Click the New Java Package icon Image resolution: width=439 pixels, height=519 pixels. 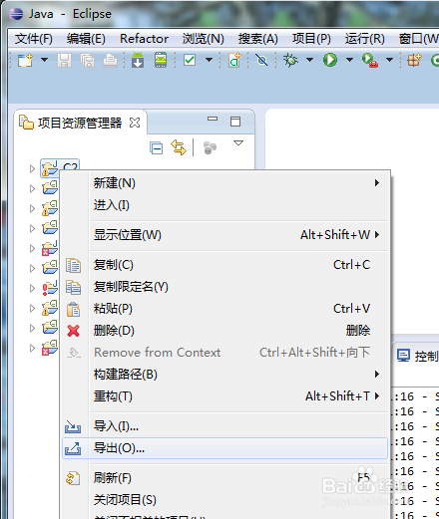tap(414, 60)
